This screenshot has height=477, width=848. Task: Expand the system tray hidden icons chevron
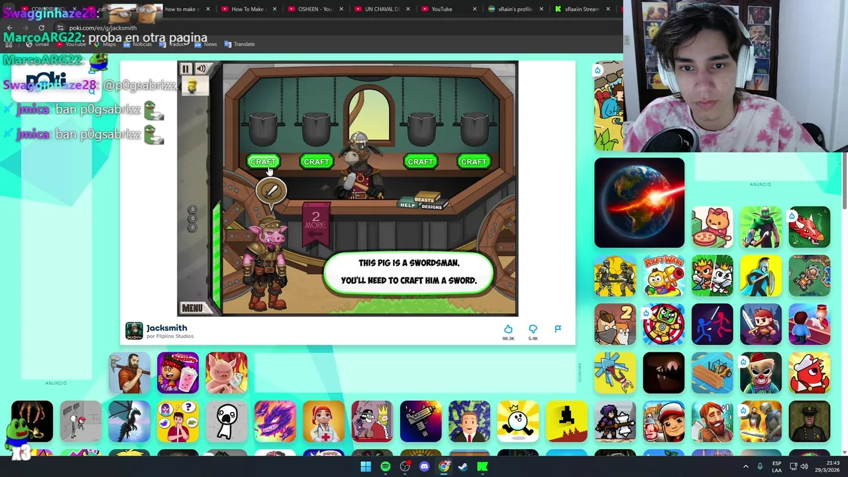(x=745, y=466)
